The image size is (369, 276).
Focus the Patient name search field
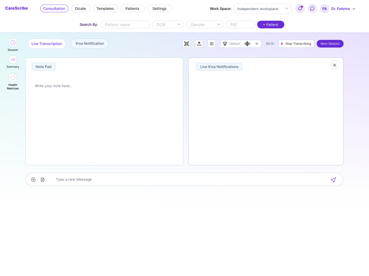pos(125,25)
